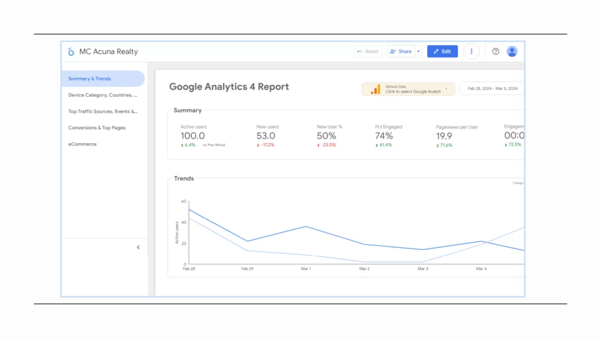The image size is (601, 338).
Task: Click the 72.5% engagement change value
Action: click(x=513, y=144)
